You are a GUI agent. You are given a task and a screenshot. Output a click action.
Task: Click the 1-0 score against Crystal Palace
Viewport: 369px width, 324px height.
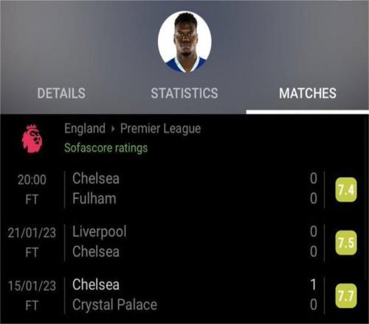click(x=314, y=295)
